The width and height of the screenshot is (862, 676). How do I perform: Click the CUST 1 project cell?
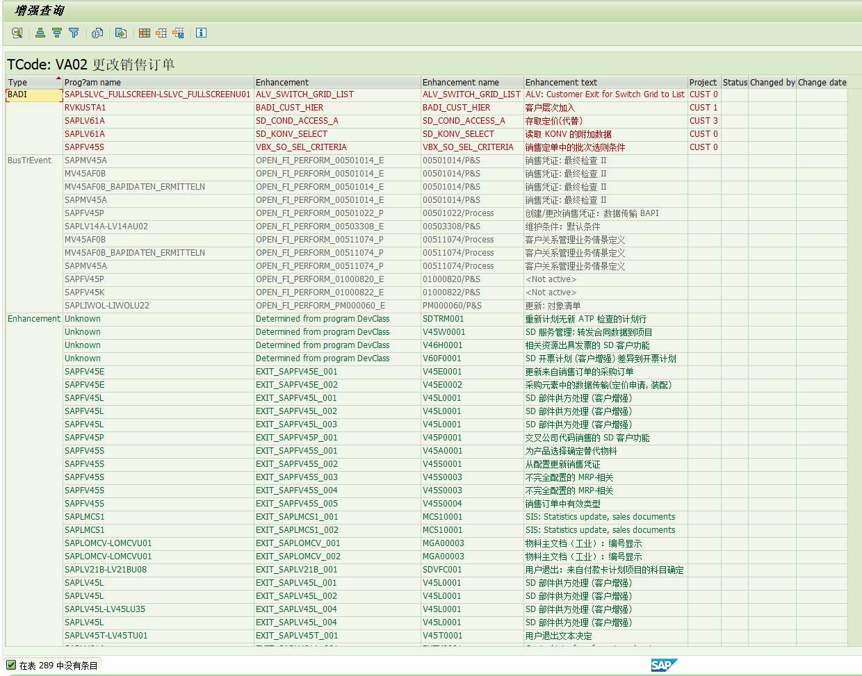[704, 108]
